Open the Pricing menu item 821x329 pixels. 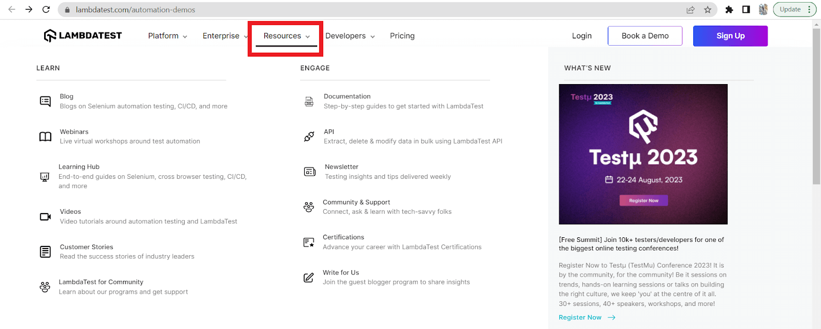click(x=402, y=36)
